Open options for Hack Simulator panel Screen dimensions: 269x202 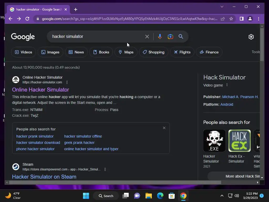(x=227, y=85)
